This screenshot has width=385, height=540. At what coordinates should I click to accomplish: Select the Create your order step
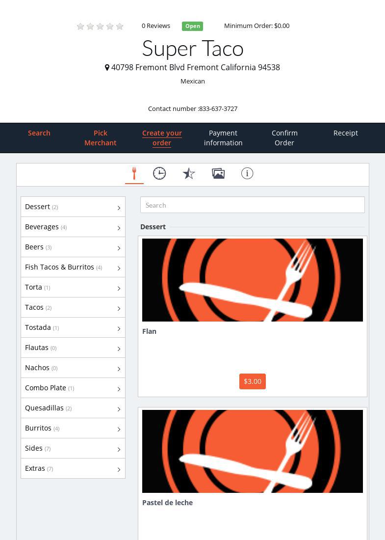point(162,138)
